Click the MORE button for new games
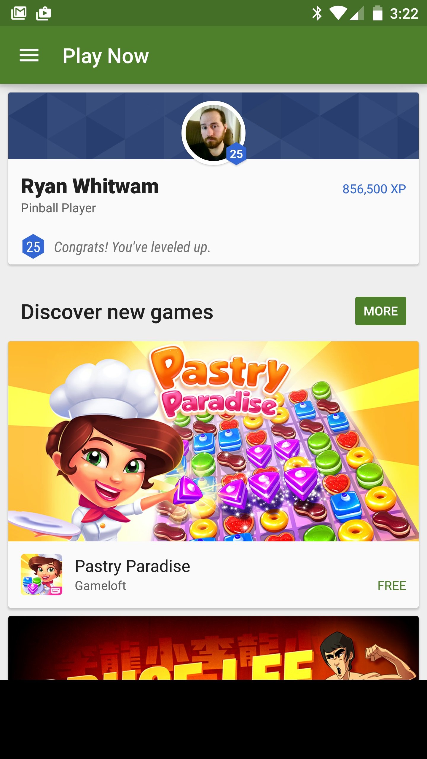Image resolution: width=427 pixels, height=759 pixels. [x=380, y=311]
